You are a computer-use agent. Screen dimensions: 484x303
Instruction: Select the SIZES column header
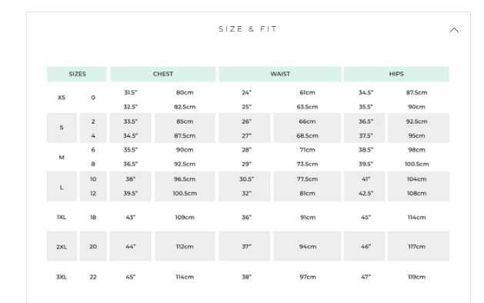click(x=77, y=74)
